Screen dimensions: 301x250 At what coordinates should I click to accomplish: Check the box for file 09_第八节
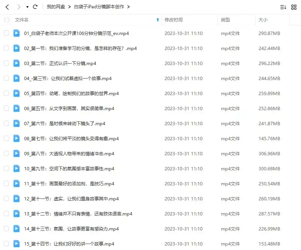click(x=6, y=153)
